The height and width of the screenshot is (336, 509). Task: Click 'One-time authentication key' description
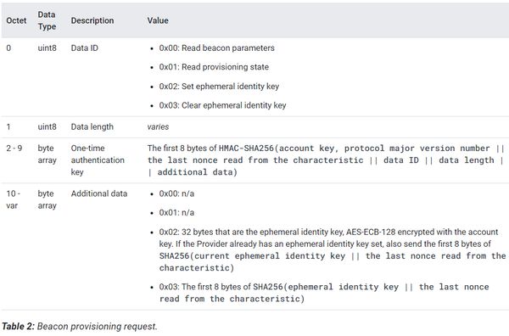[98, 160]
